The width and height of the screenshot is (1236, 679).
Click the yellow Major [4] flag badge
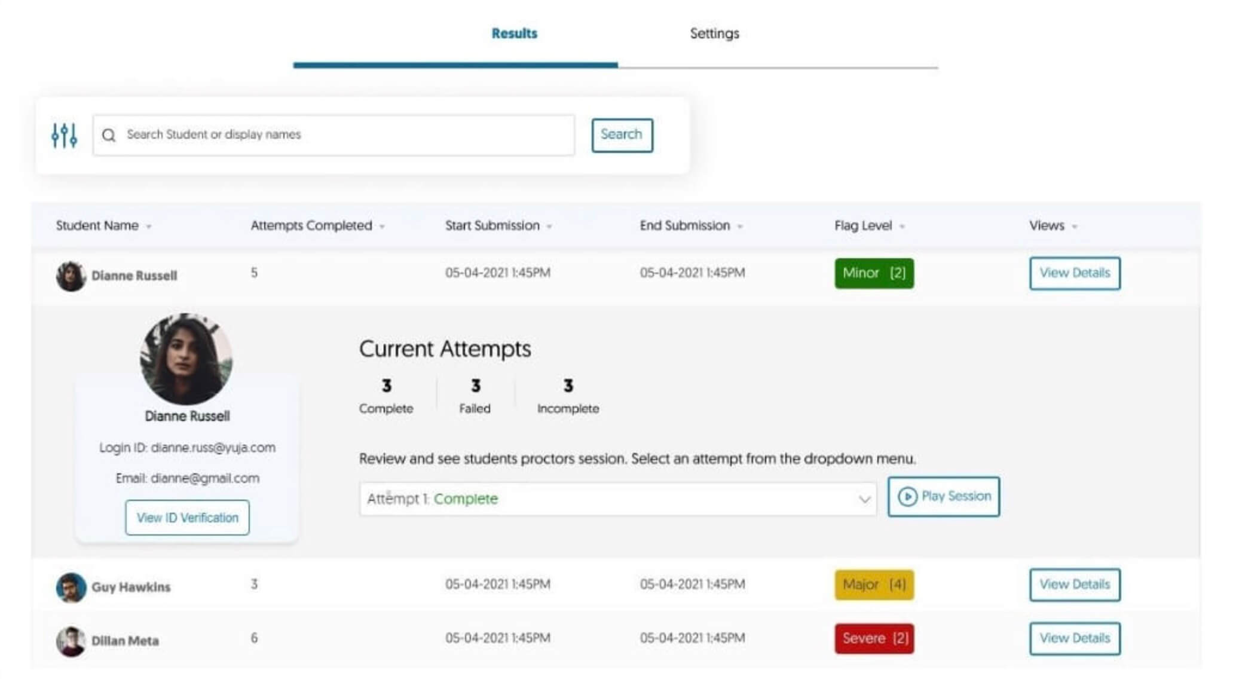click(874, 585)
